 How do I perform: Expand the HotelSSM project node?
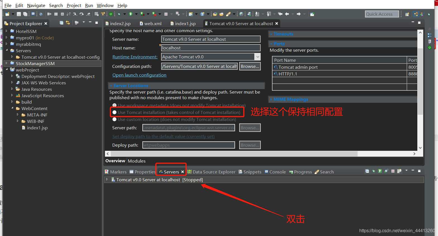pyautogui.click(x=6, y=31)
